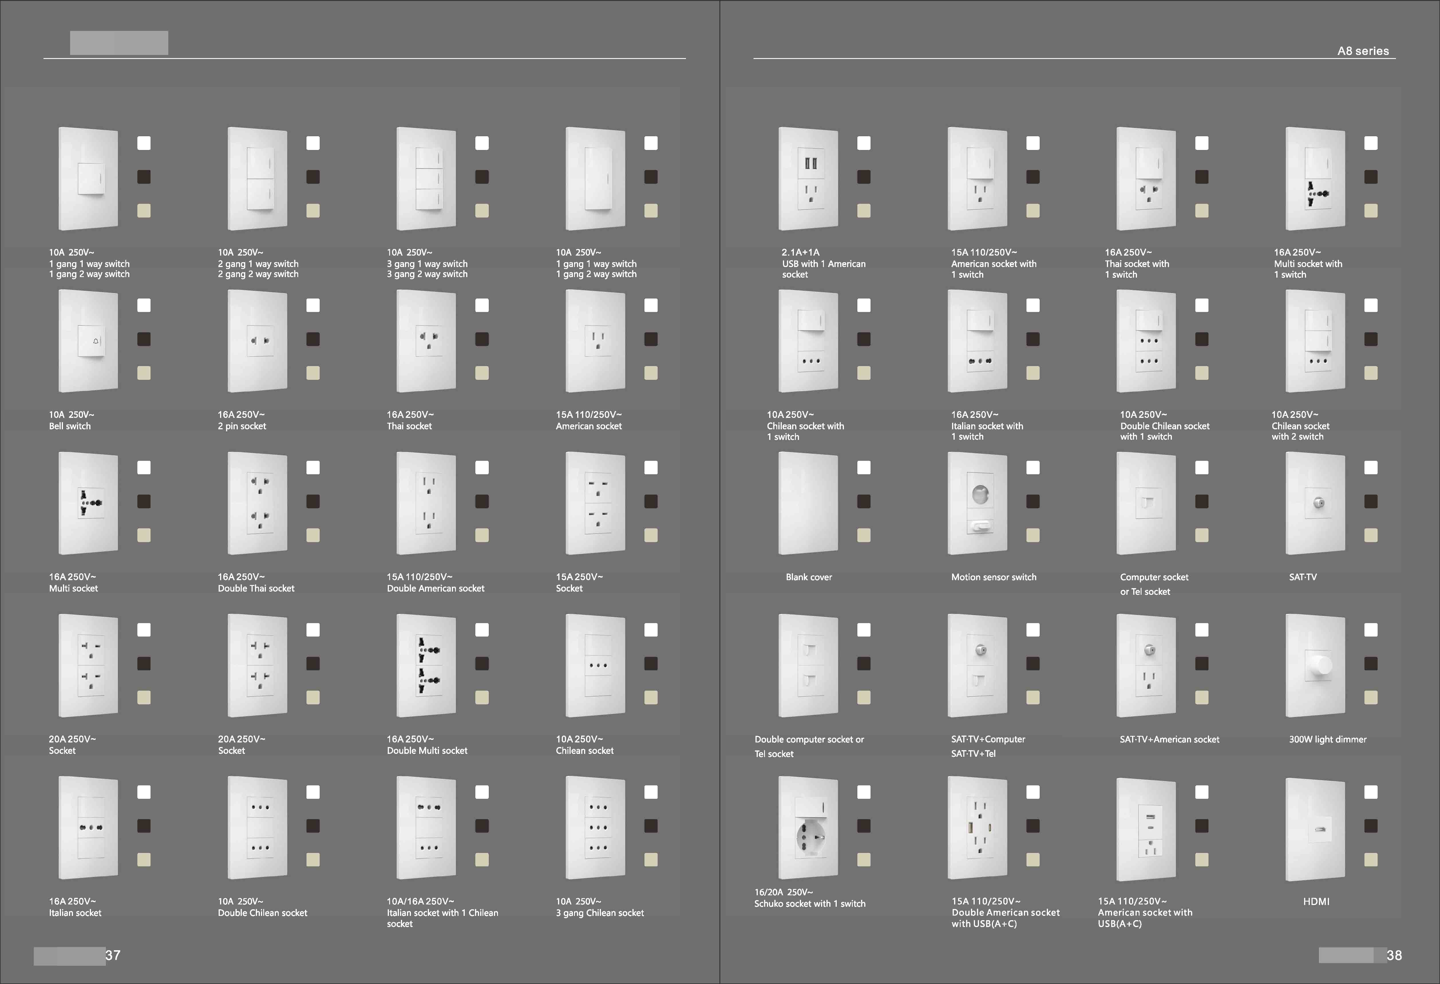Click the 'Double American socket' label on page 37
Viewport: 1440px width, 984px height.
[436, 588]
